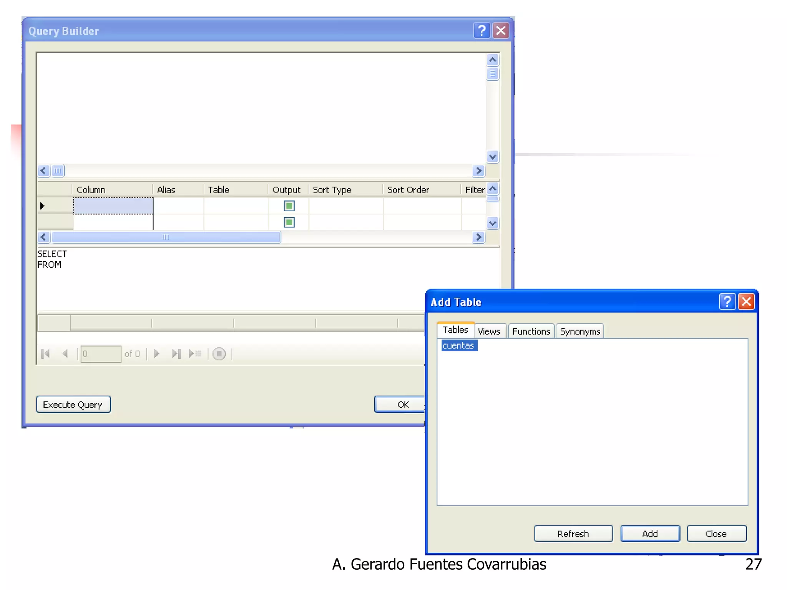Select the cuentas table entry

[x=458, y=346]
